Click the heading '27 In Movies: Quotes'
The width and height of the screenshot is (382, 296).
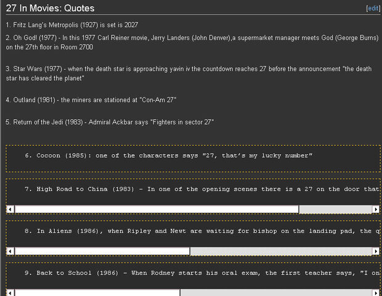point(50,8)
